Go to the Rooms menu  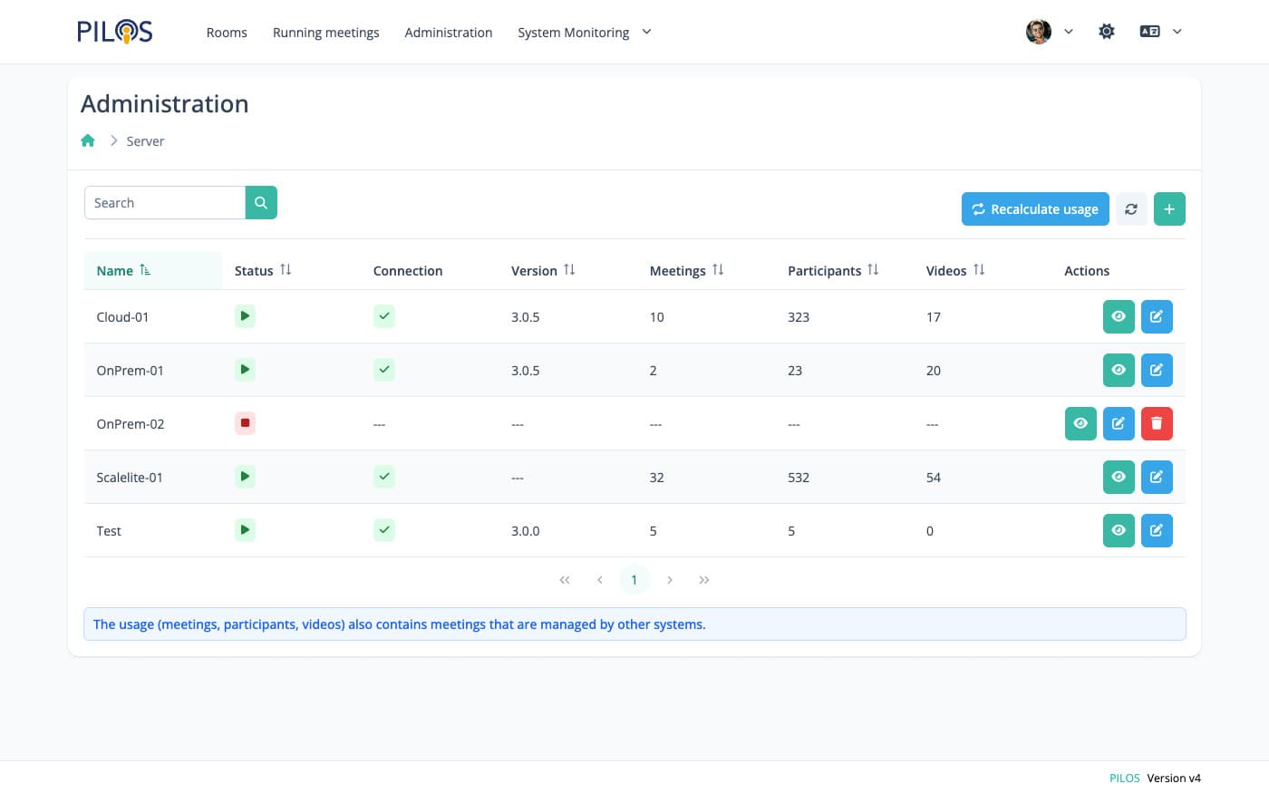click(227, 33)
